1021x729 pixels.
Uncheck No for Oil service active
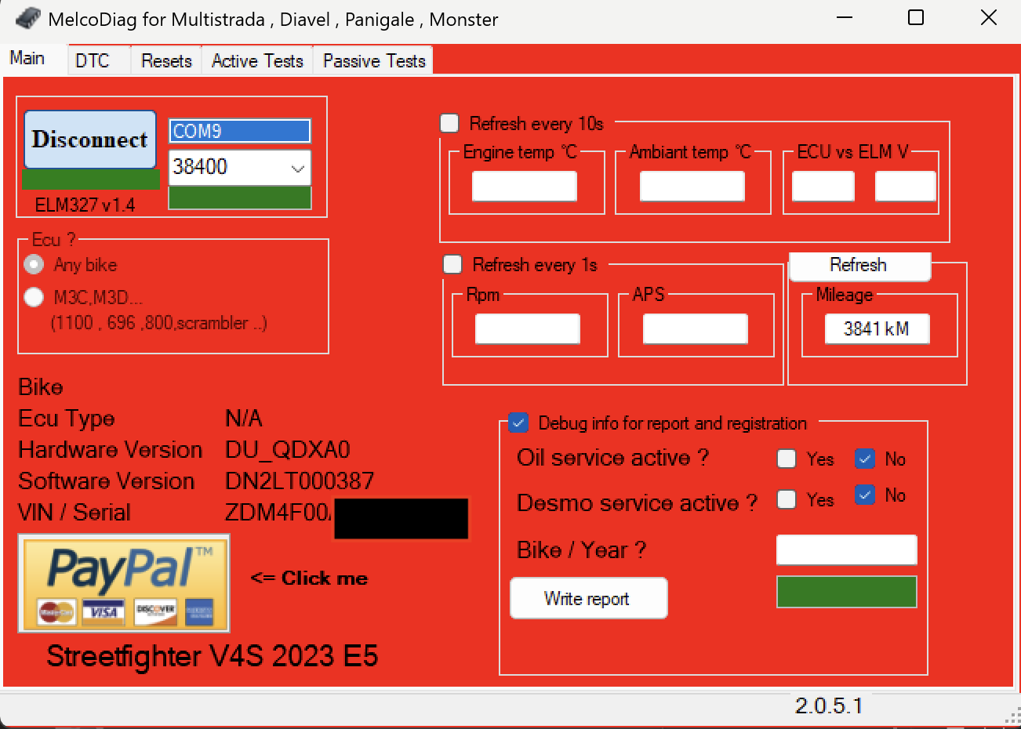click(x=865, y=459)
